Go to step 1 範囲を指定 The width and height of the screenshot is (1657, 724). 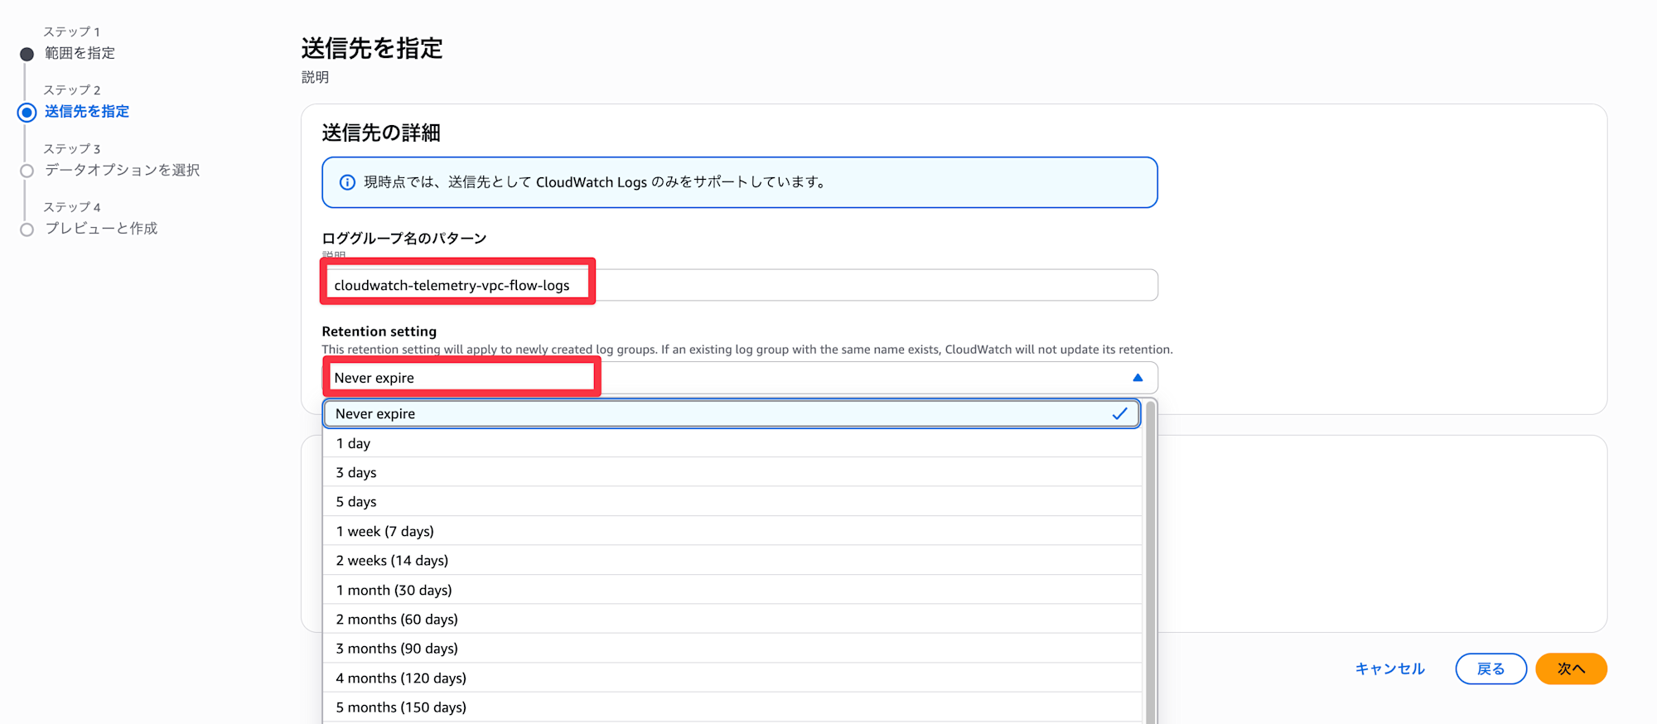click(80, 53)
